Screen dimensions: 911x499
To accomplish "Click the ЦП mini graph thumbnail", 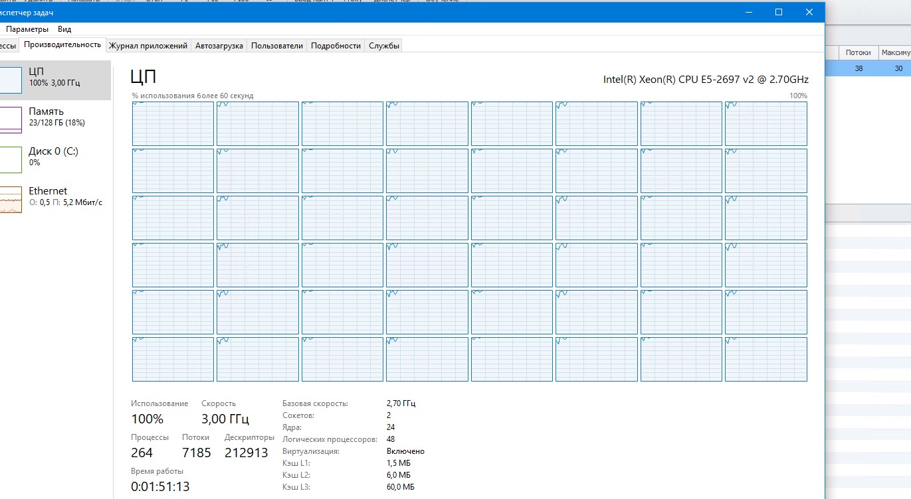I will click(x=11, y=80).
